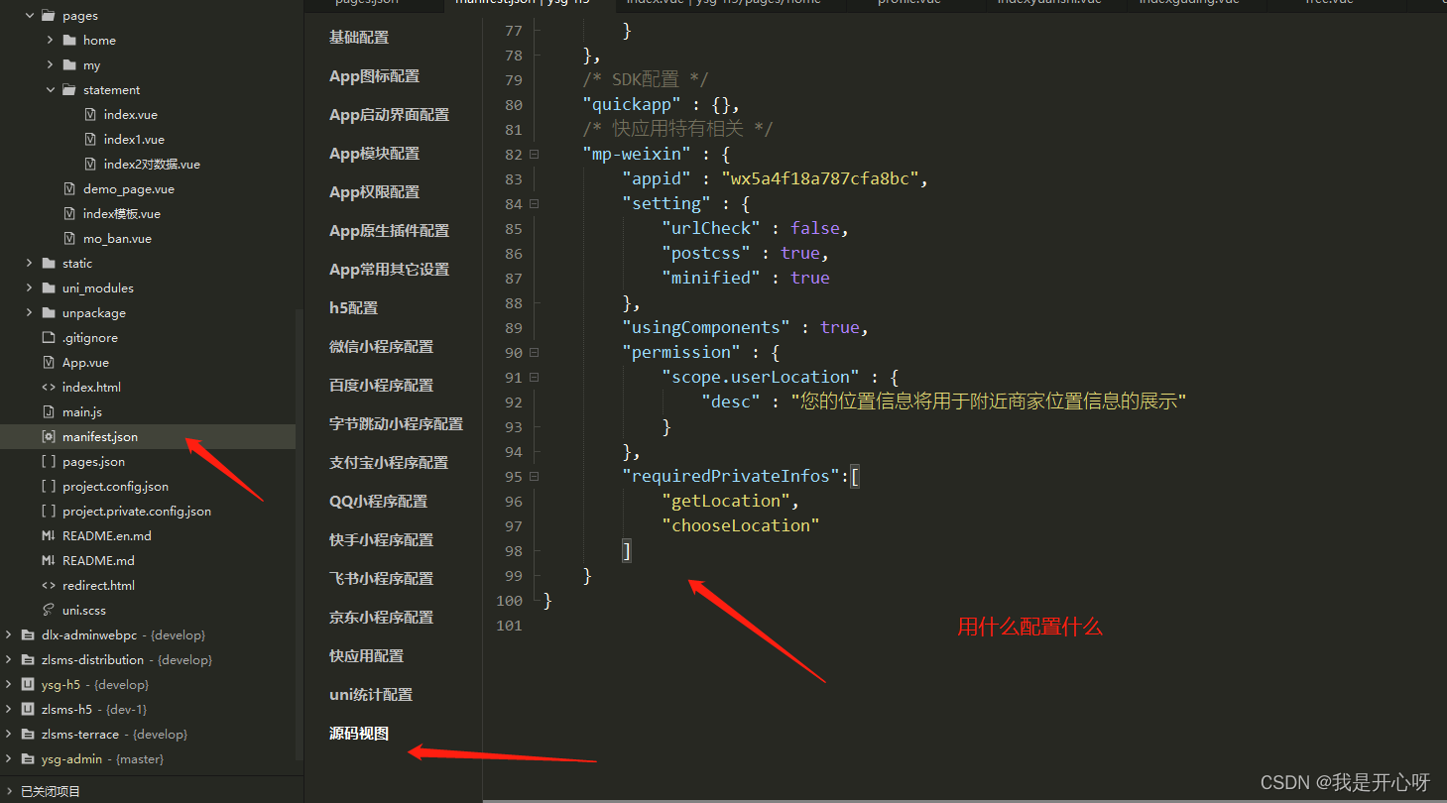Open index2对数据.vue in the file tree
The width and height of the screenshot is (1447, 803).
[x=152, y=165]
